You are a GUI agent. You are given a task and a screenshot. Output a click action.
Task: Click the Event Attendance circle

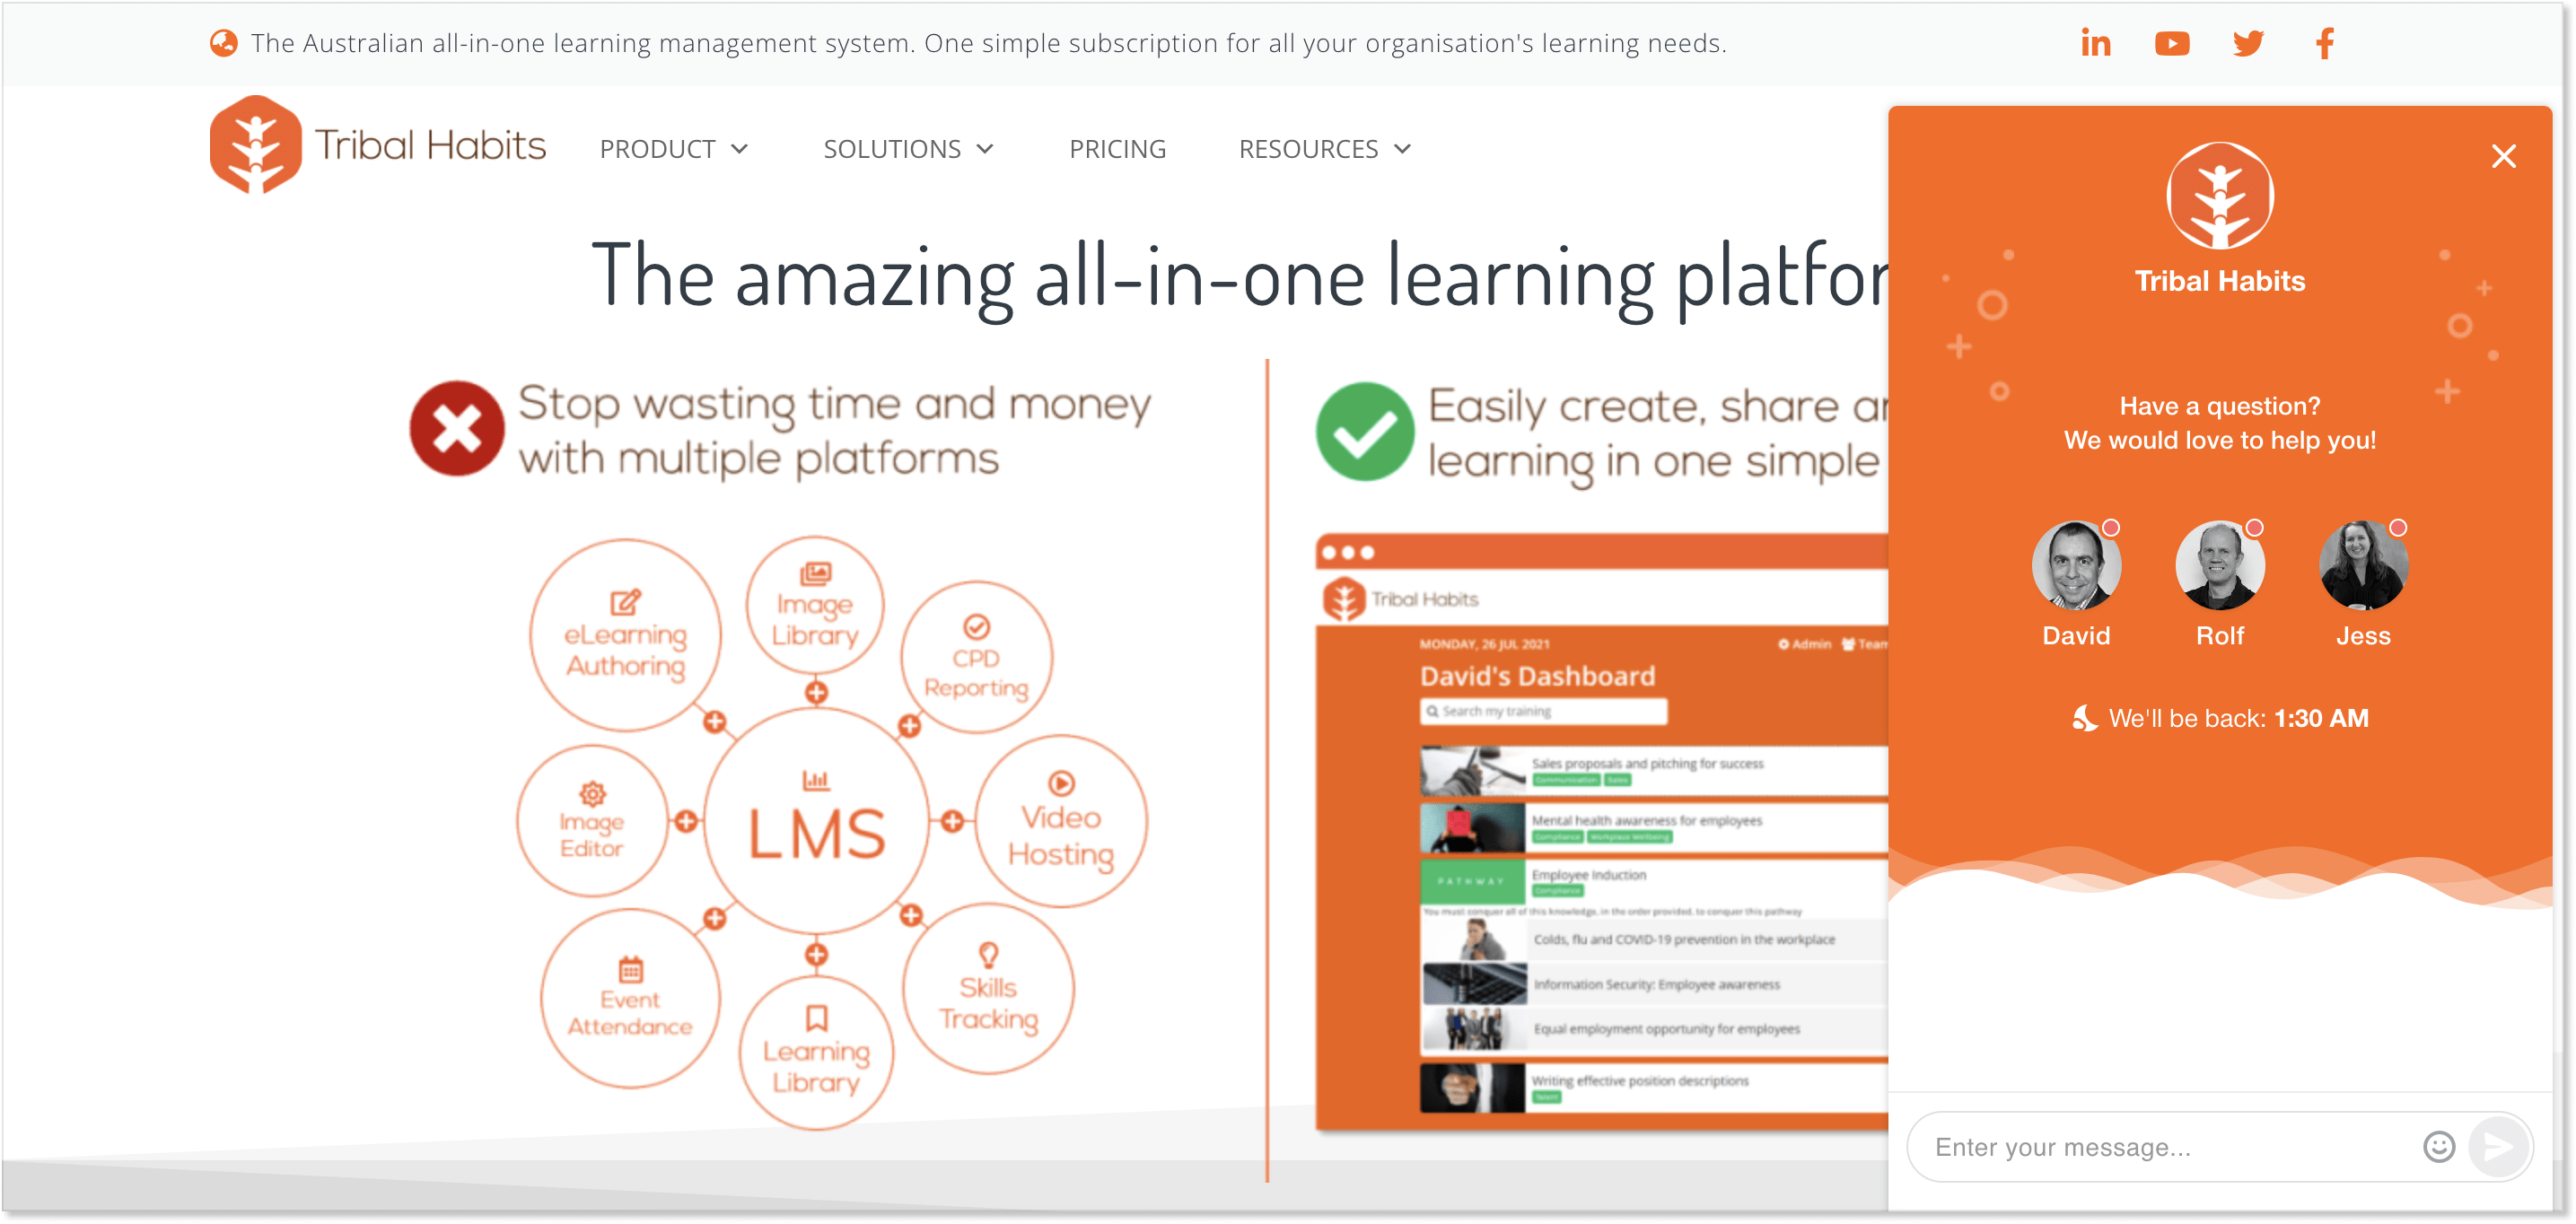(629, 998)
